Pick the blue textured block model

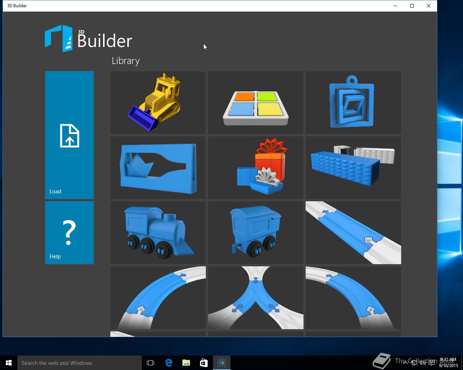[353, 168]
